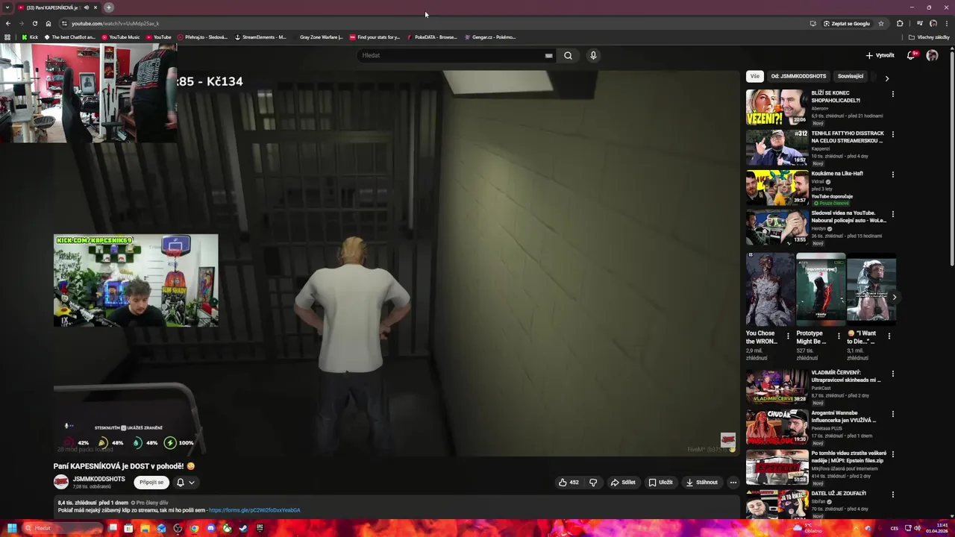Select the Související filter chip

pos(851,76)
